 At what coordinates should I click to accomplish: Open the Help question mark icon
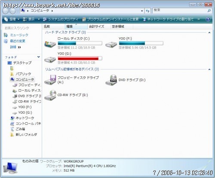click(208, 19)
